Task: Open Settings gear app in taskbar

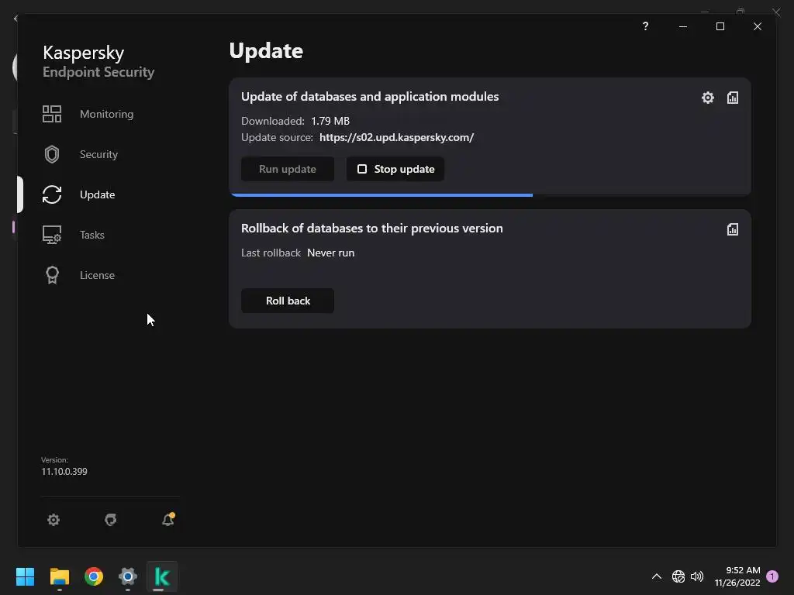Action: (x=128, y=576)
